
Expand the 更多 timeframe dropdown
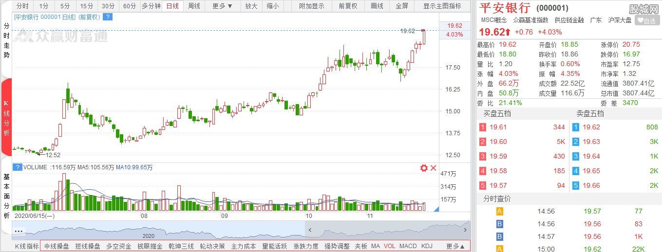click(x=223, y=6)
